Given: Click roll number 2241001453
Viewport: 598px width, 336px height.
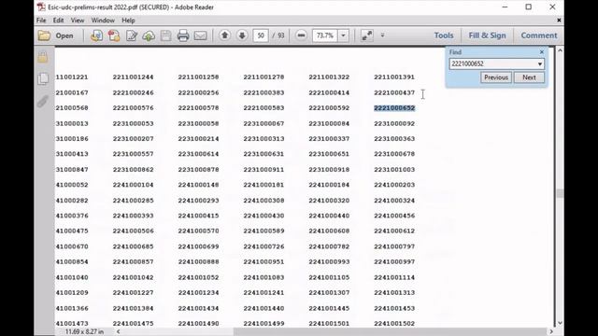Looking at the screenshot, I should pos(394,308).
